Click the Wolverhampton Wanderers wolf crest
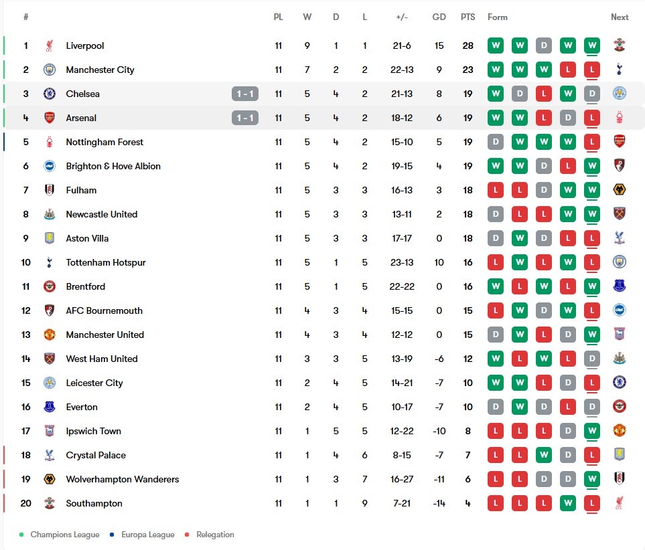Screen dimensions: 645x550 click(50, 479)
